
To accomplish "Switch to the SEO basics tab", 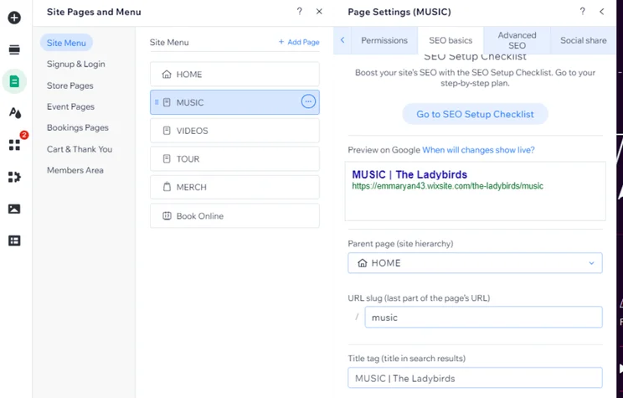I will pos(451,40).
